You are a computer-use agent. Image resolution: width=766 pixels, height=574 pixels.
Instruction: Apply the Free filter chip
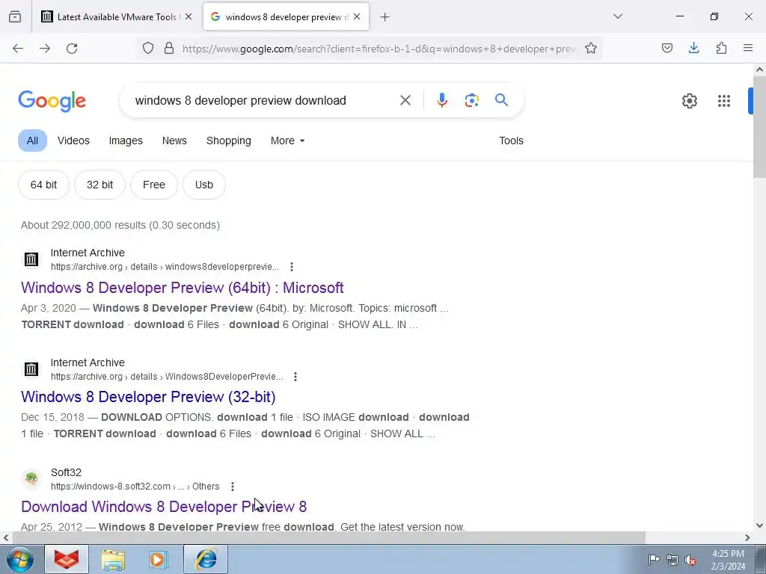coord(154,185)
